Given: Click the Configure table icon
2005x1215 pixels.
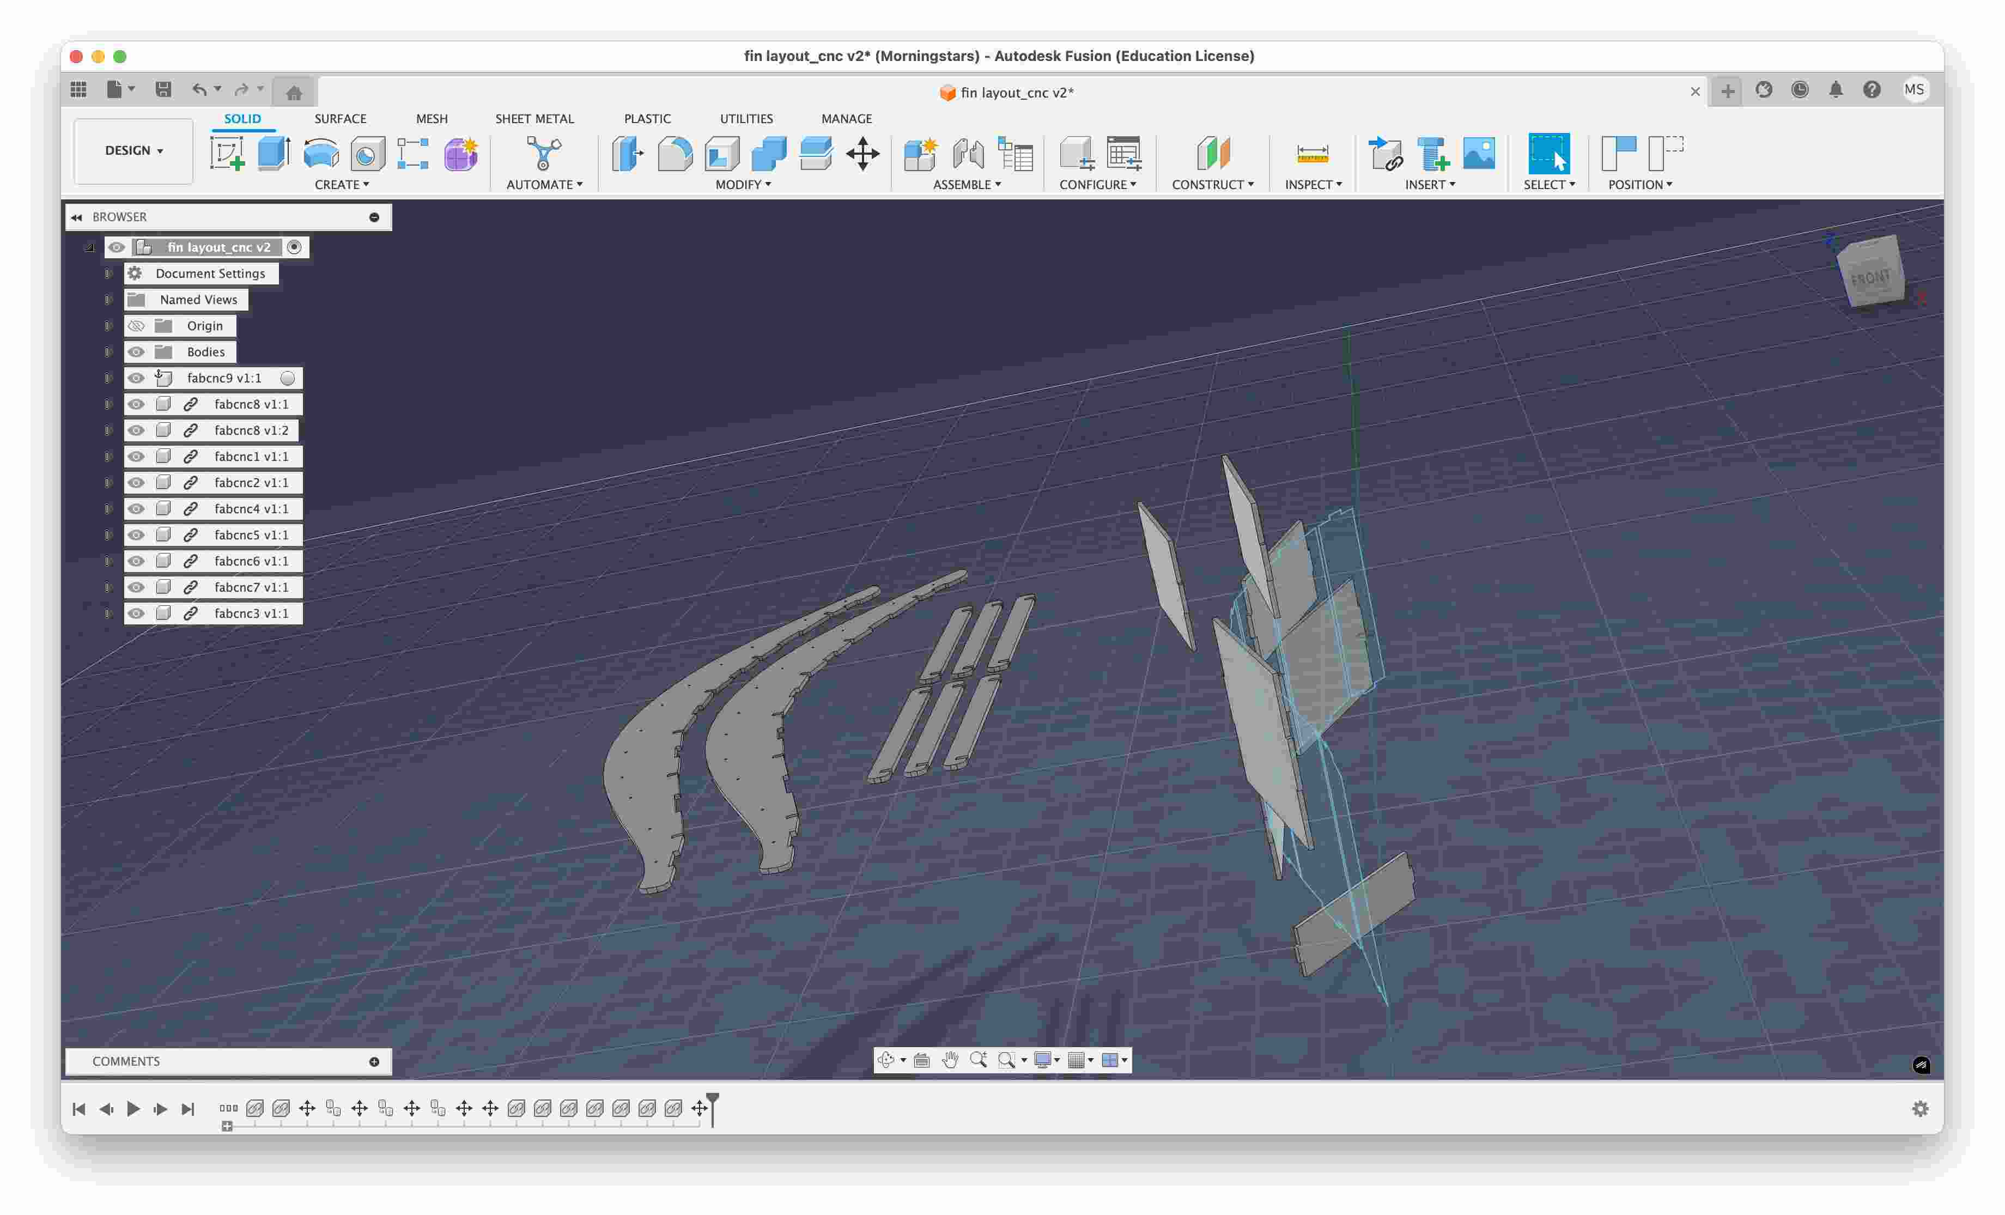Looking at the screenshot, I should click(x=1124, y=153).
